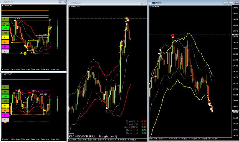Click chart icon in GBPJPY,M15 title bar
Screen dimensions: 240x142
click(x=70, y=3)
